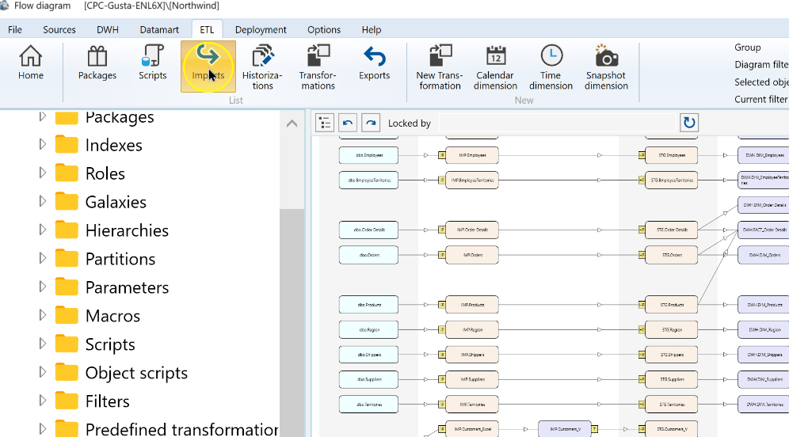
Task: Switch to the Datamart tab
Action: pyautogui.click(x=159, y=29)
